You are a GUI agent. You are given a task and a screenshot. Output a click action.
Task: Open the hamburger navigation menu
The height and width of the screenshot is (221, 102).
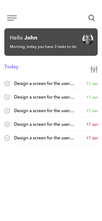pos(12,18)
